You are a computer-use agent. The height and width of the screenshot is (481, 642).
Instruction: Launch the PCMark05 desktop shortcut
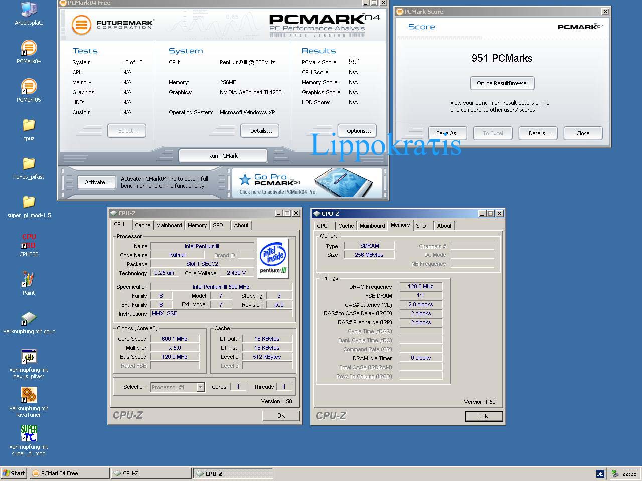29,91
